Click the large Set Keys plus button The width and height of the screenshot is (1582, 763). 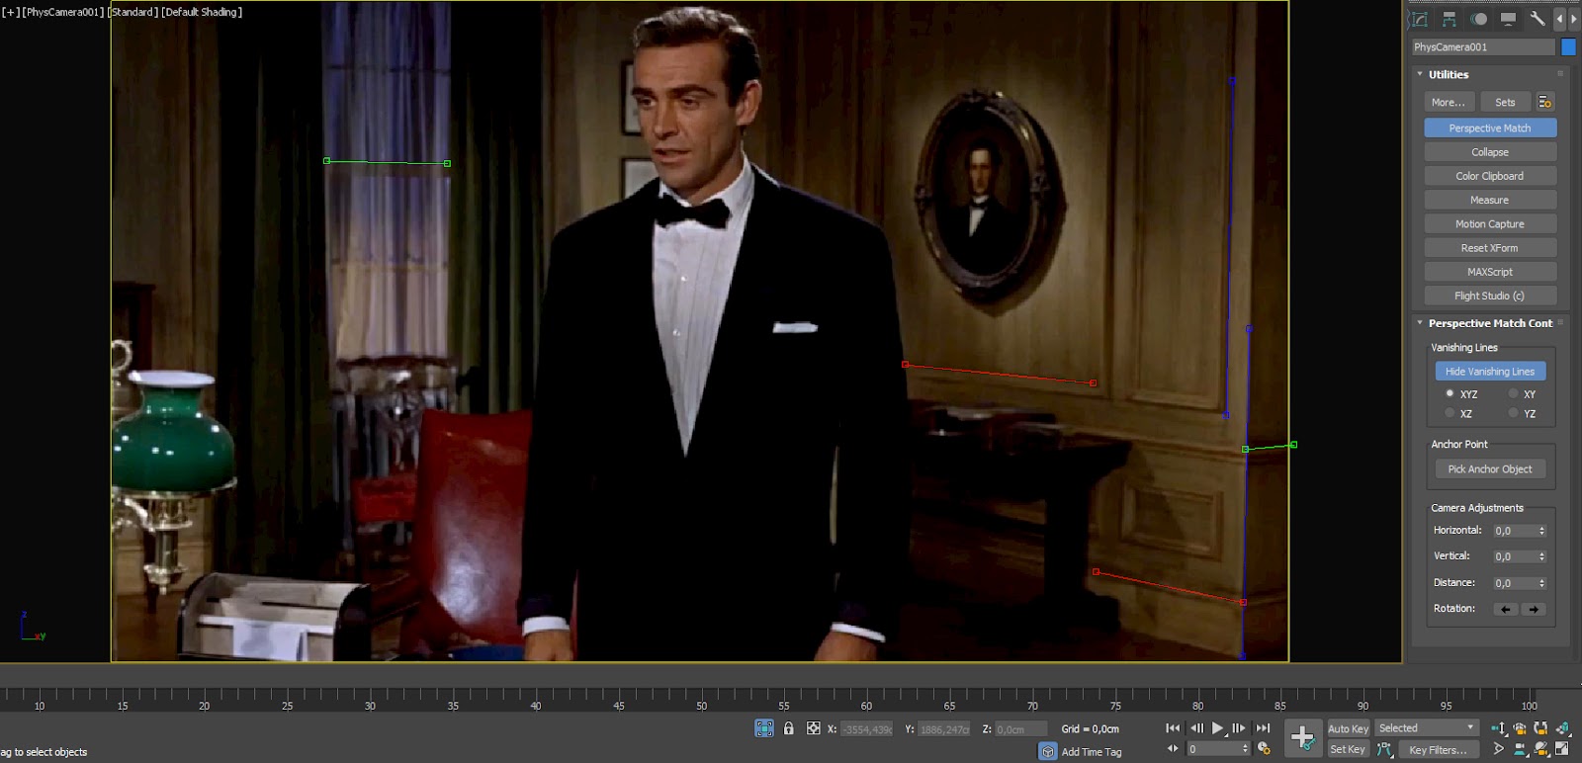(x=1302, y=737)
